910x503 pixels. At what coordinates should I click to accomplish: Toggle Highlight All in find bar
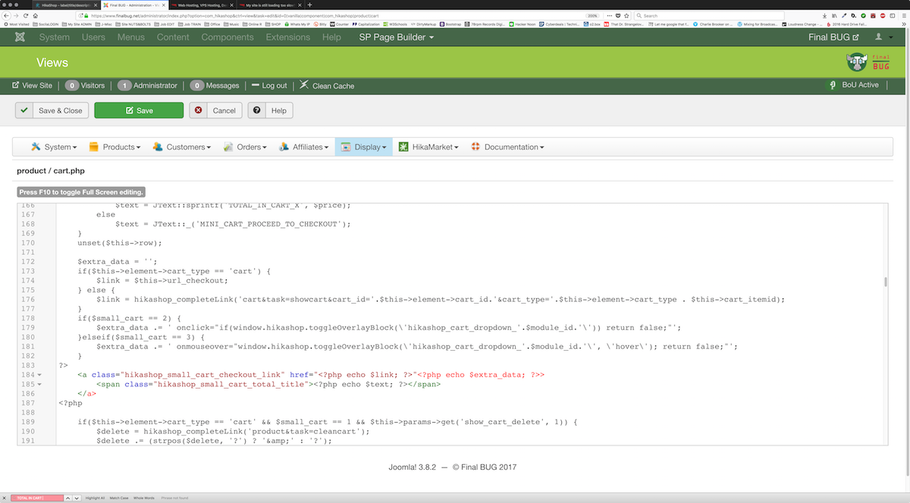(95, 498)
